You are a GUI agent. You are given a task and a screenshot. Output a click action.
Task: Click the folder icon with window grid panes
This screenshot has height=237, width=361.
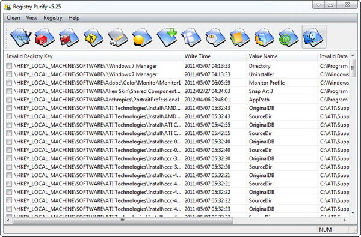(191, 37)
